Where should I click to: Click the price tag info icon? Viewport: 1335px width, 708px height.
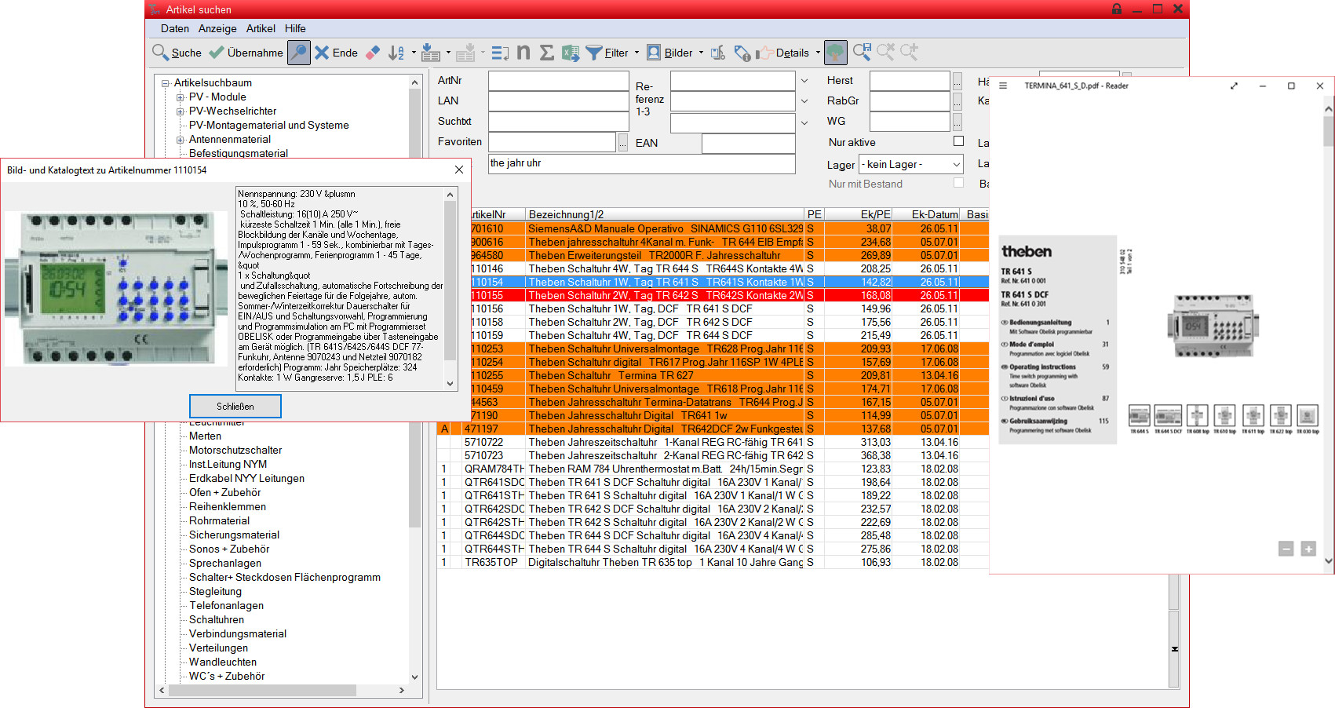pyautogui.click(x=742, y=53)
